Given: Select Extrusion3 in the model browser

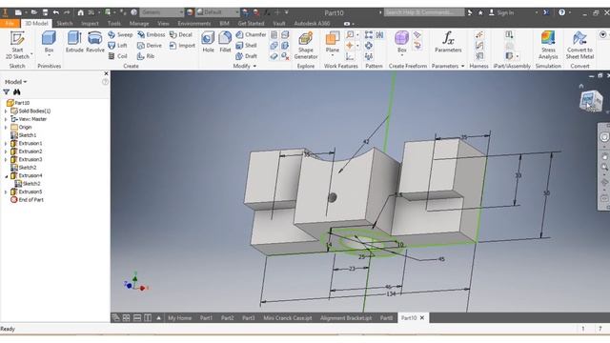Looking at the screenshot, I should click(x=26, y=159).
